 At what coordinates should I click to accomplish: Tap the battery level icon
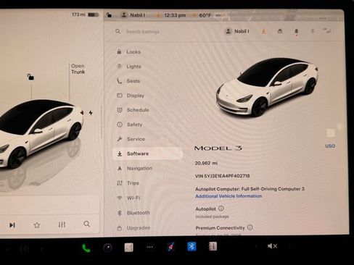point(94,14)
